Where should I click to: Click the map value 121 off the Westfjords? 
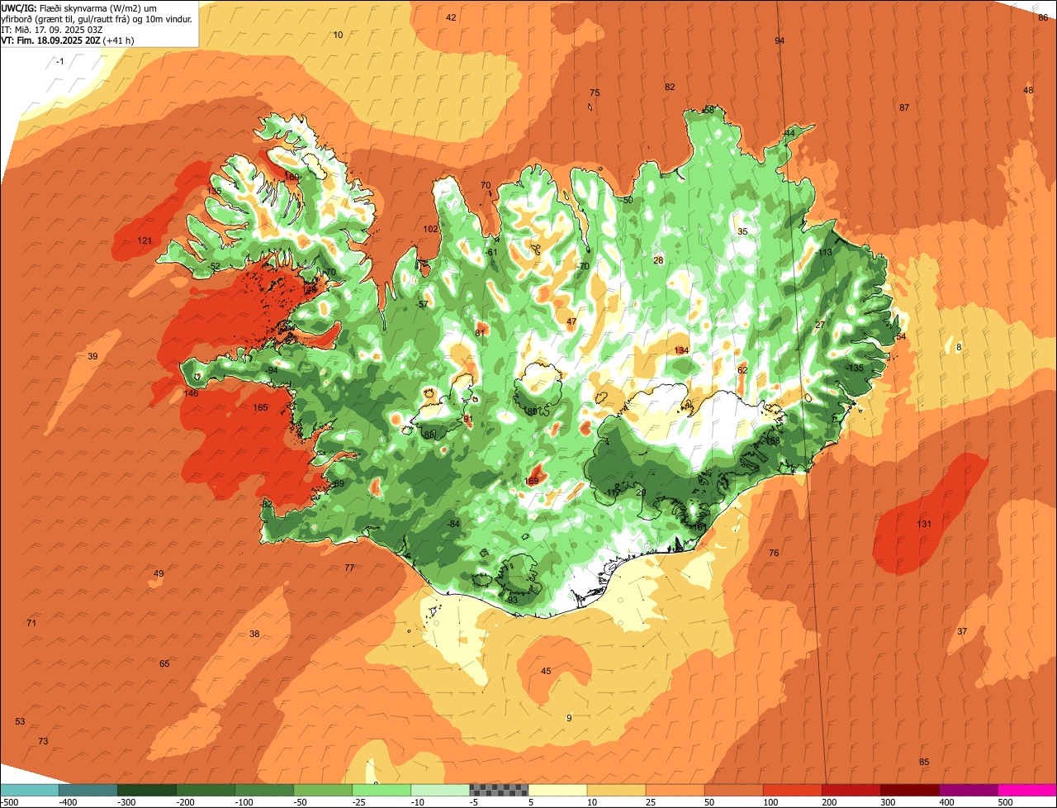click(x=145, y=241)
